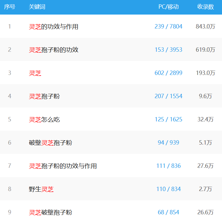Open keyword 破壁灵芝孢子粉
The width and height of the screenshot is (222, 218).
pos(50,143)
